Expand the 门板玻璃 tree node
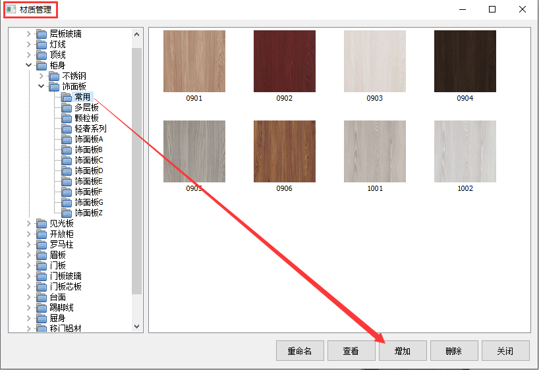The width and height of the screenshot is (539, 370). [29, 276]
